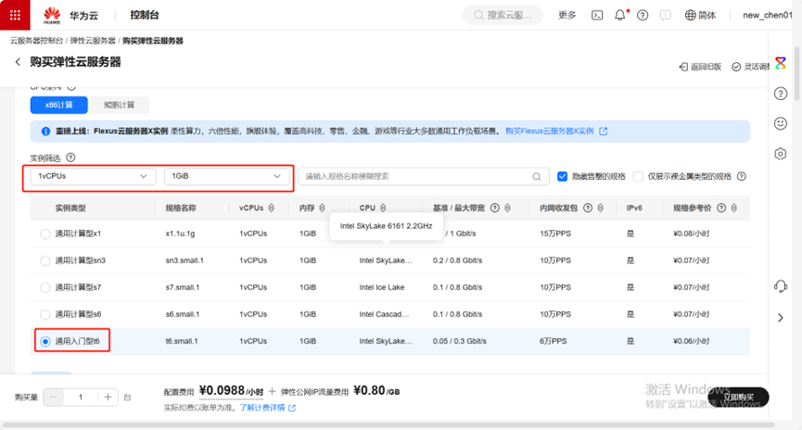Open the 1GiB memory dropdown
Screen dimensions: 802x430
coord(226,176)
